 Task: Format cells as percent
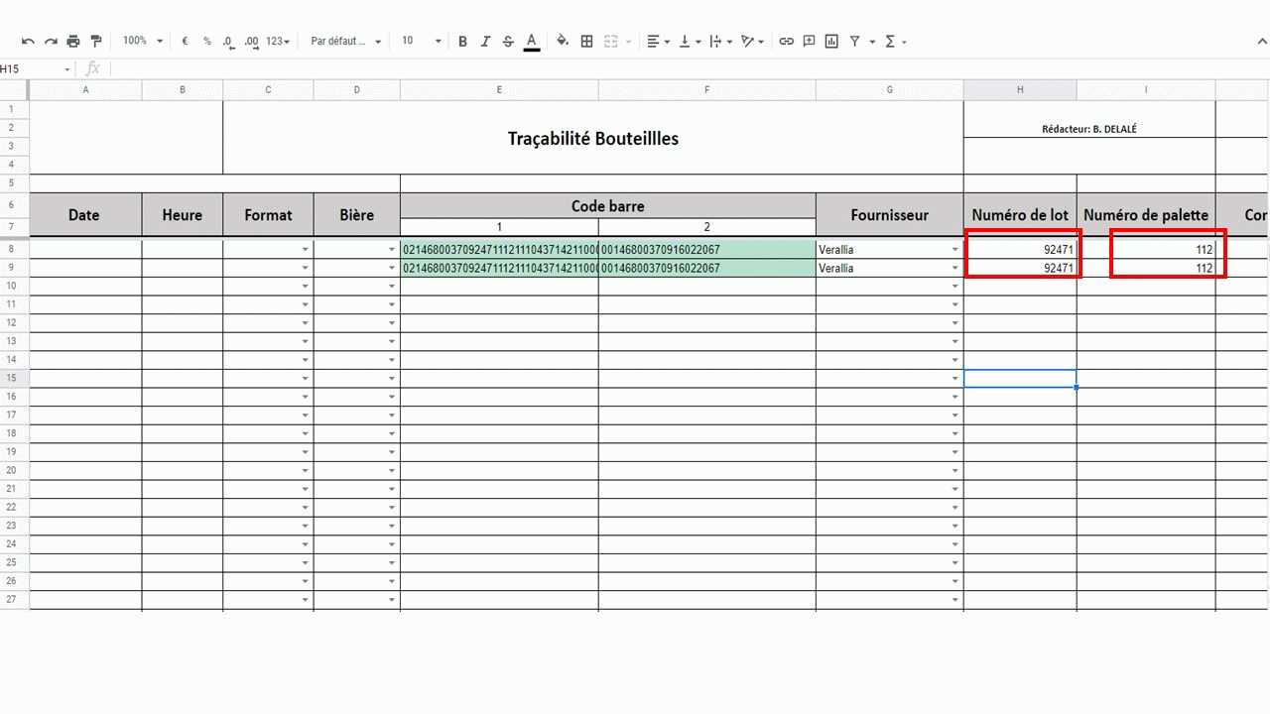pos(207,42)
